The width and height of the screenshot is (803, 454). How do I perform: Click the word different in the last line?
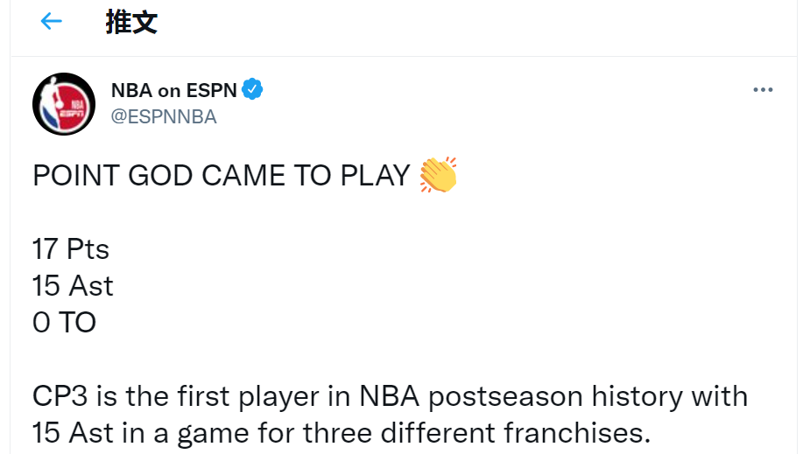tap(438, 433)
